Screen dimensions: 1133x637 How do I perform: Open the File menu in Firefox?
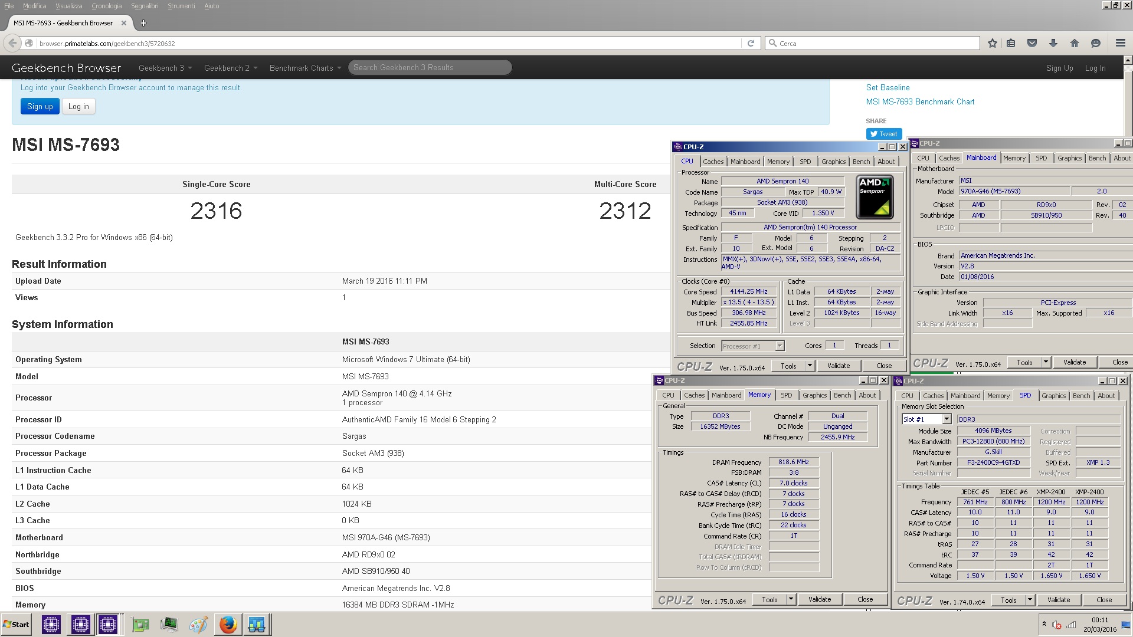9,6
